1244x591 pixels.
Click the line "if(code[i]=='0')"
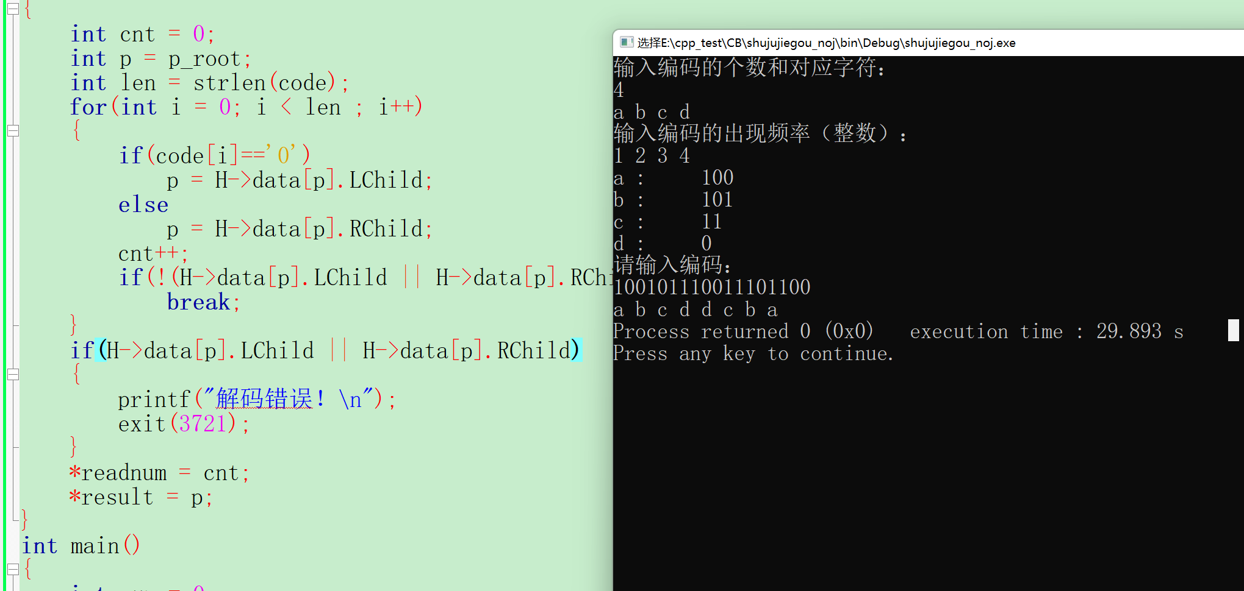(x=215, y=156)
